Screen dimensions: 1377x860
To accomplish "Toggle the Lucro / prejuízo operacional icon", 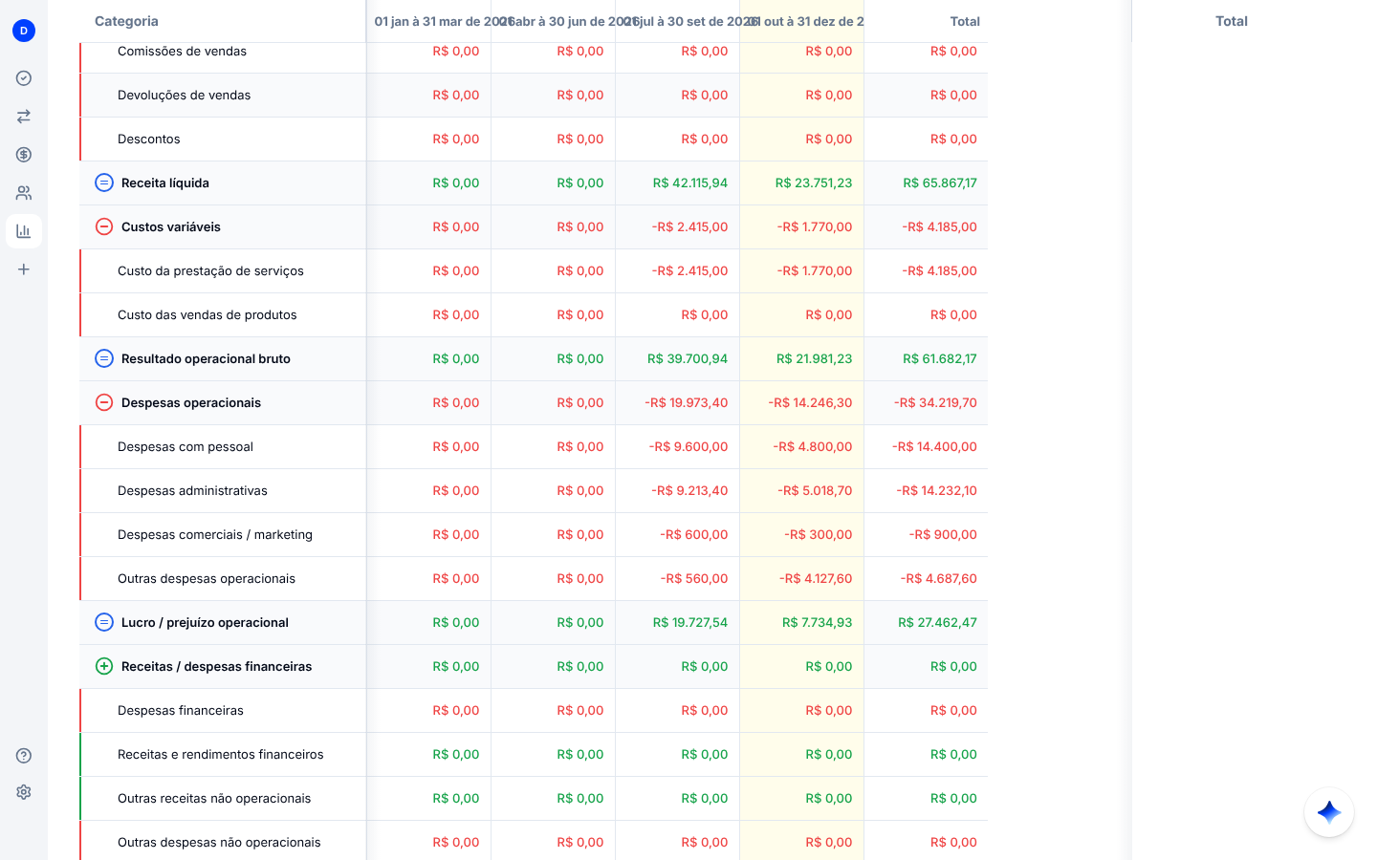I will click(x=104, y=622).
